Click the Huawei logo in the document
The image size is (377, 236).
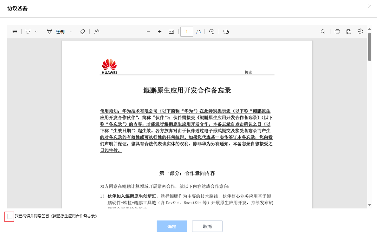coord(109,67)
